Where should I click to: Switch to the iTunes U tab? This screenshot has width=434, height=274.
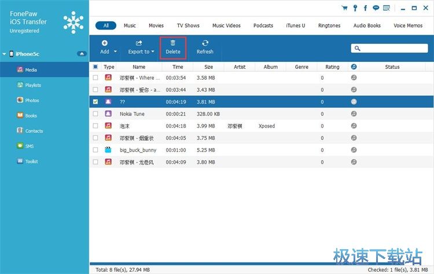tap(296, 25)
